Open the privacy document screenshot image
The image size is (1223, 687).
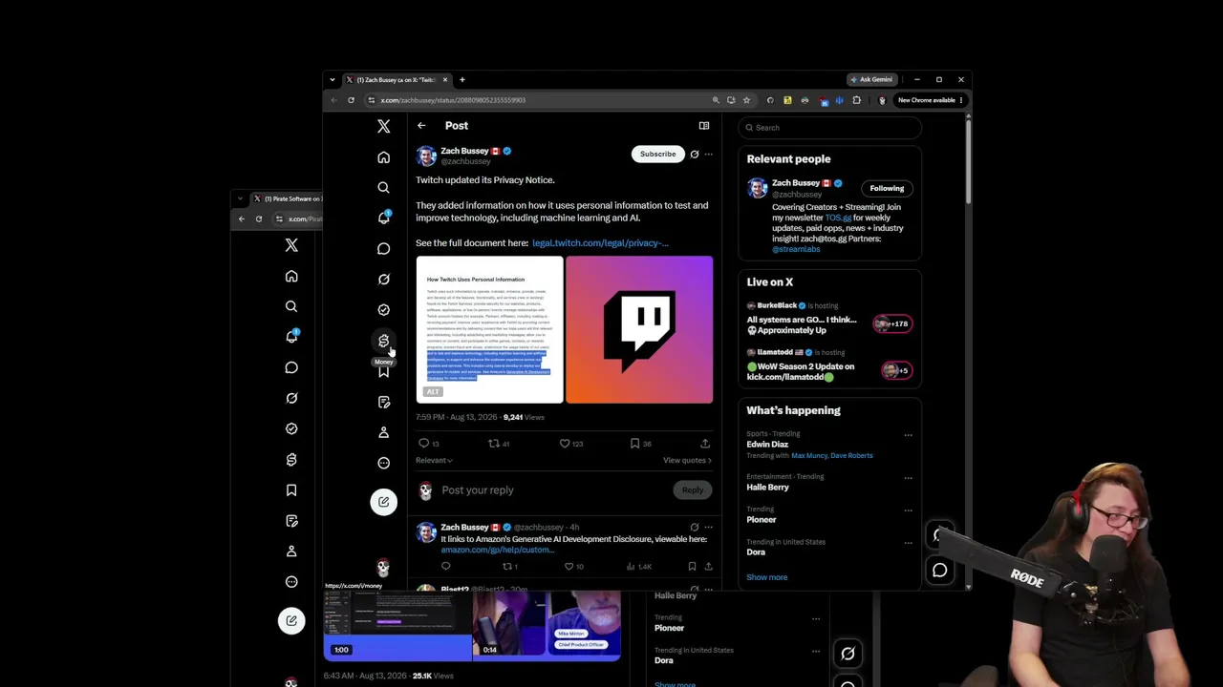coord(489,330)
